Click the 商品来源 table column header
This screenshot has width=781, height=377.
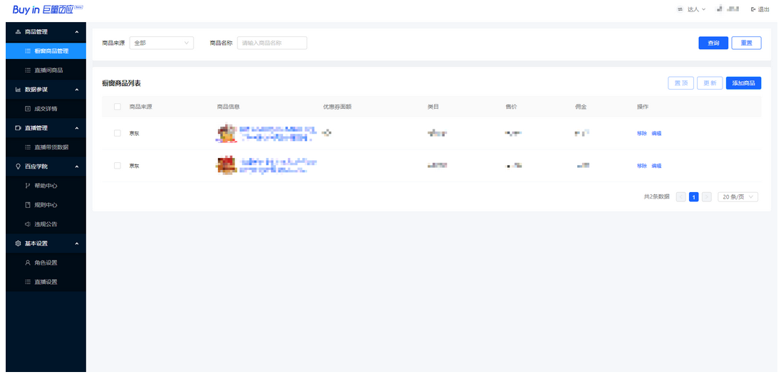(140, 107)
